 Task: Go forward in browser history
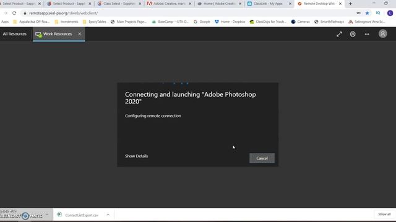[6, 13]
